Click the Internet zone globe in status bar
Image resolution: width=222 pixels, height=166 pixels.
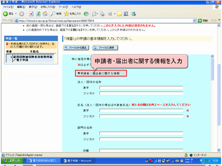[x=191, y=155]
